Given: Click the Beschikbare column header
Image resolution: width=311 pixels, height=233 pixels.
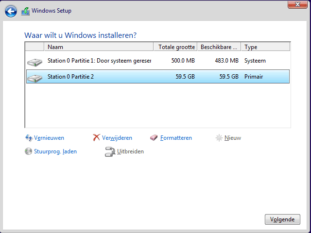Looking at the screenshot, I should pyautogui.click(x=219, y=47).
